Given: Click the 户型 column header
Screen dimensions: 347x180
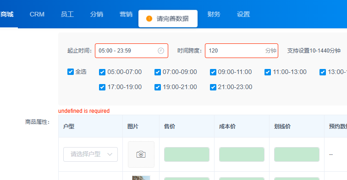Looking at the screenshot, I should tap(69, 127).
